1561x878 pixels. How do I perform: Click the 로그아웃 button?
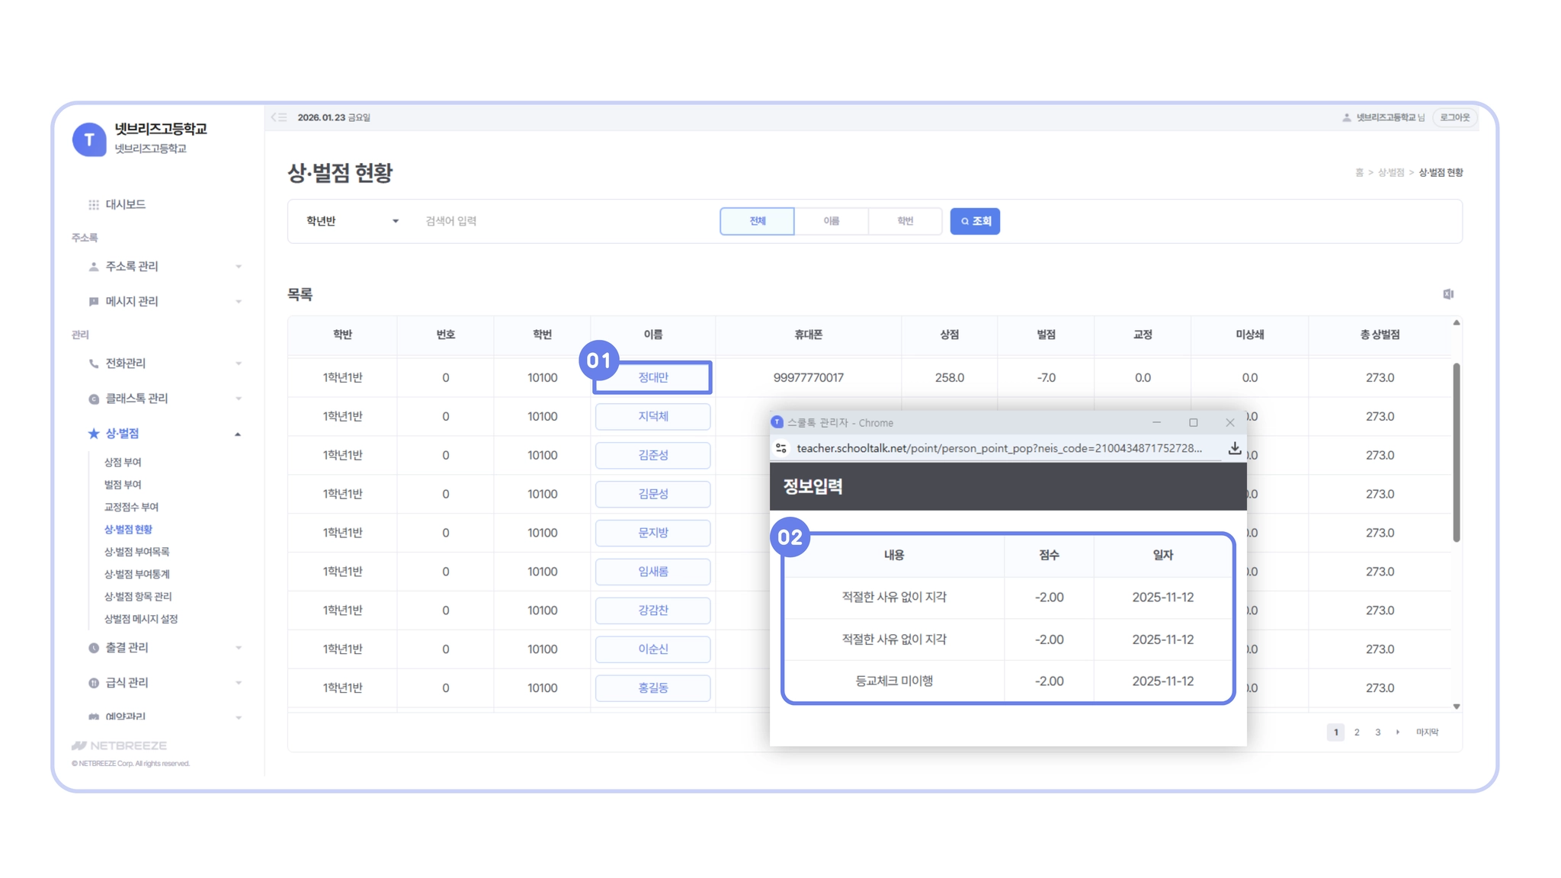tap(1454, 117)
